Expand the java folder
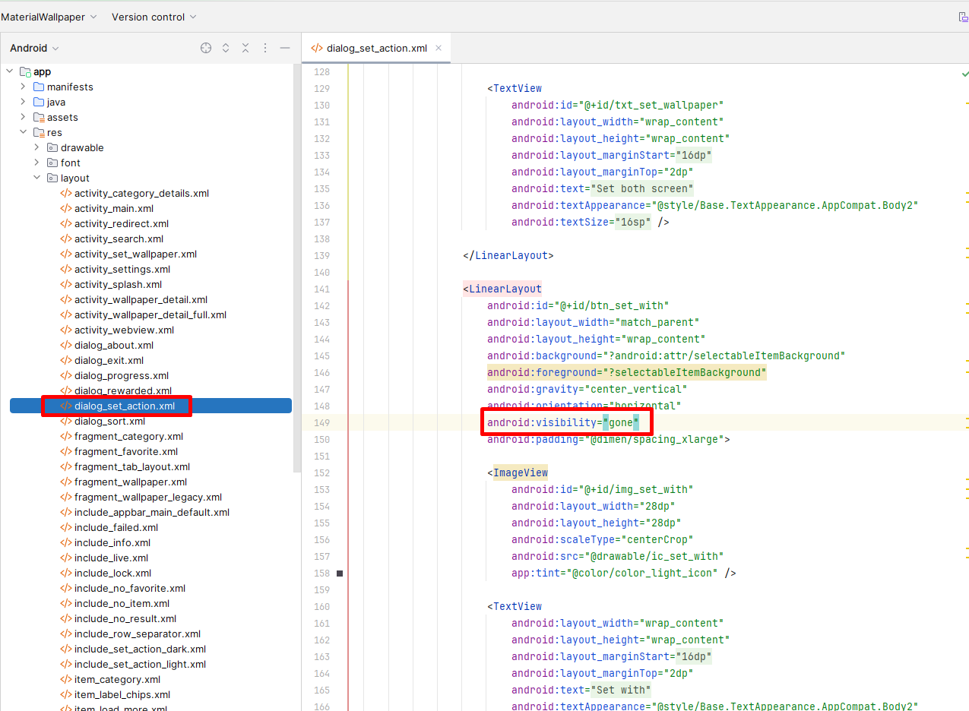Screen dimensions: 969x711 pos(24,102)
